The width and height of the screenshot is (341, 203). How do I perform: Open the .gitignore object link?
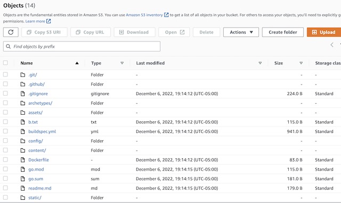(38, 94)
